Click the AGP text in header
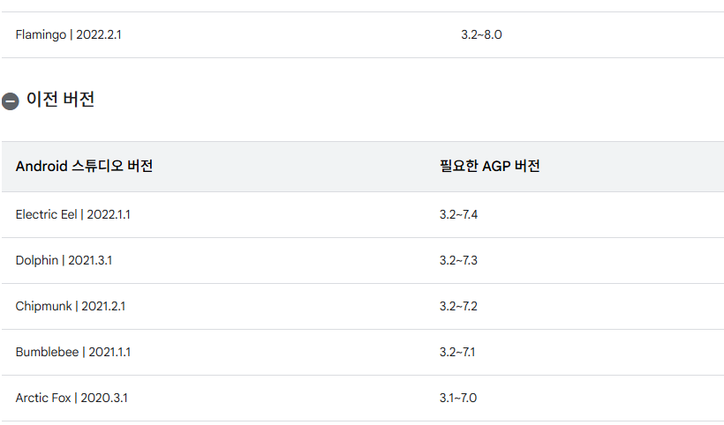The height and width of the screenshot is (425, 724). coord(496,166)
